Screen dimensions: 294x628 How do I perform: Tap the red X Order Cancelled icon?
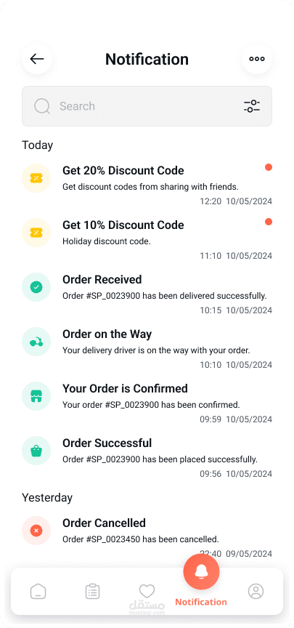tap(36, 531)
